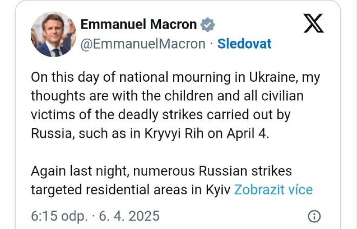Open Emmanuel Macron's profile picture

pyautogui.click(x=53, y=34)
